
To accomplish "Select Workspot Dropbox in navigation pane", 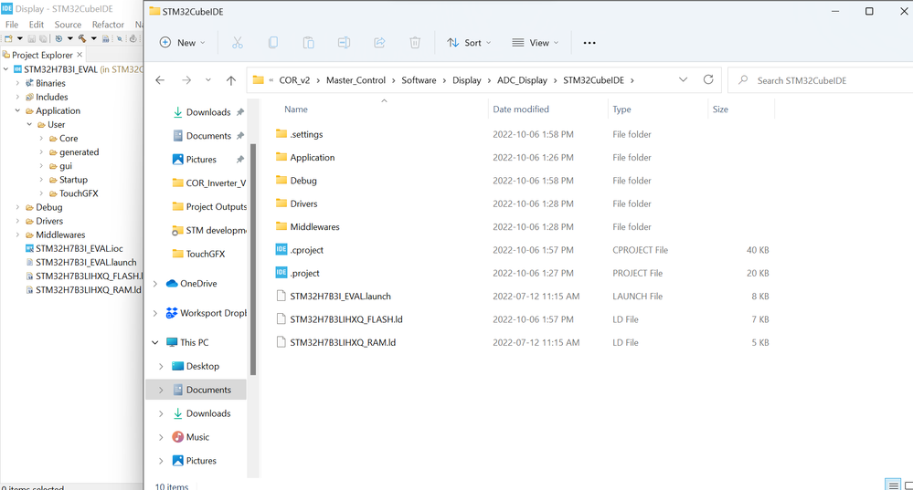I will 213,313.
